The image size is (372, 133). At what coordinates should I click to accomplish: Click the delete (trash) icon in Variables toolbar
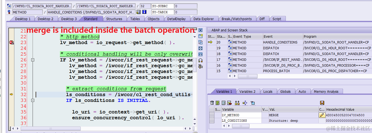(x=212, y=103)
